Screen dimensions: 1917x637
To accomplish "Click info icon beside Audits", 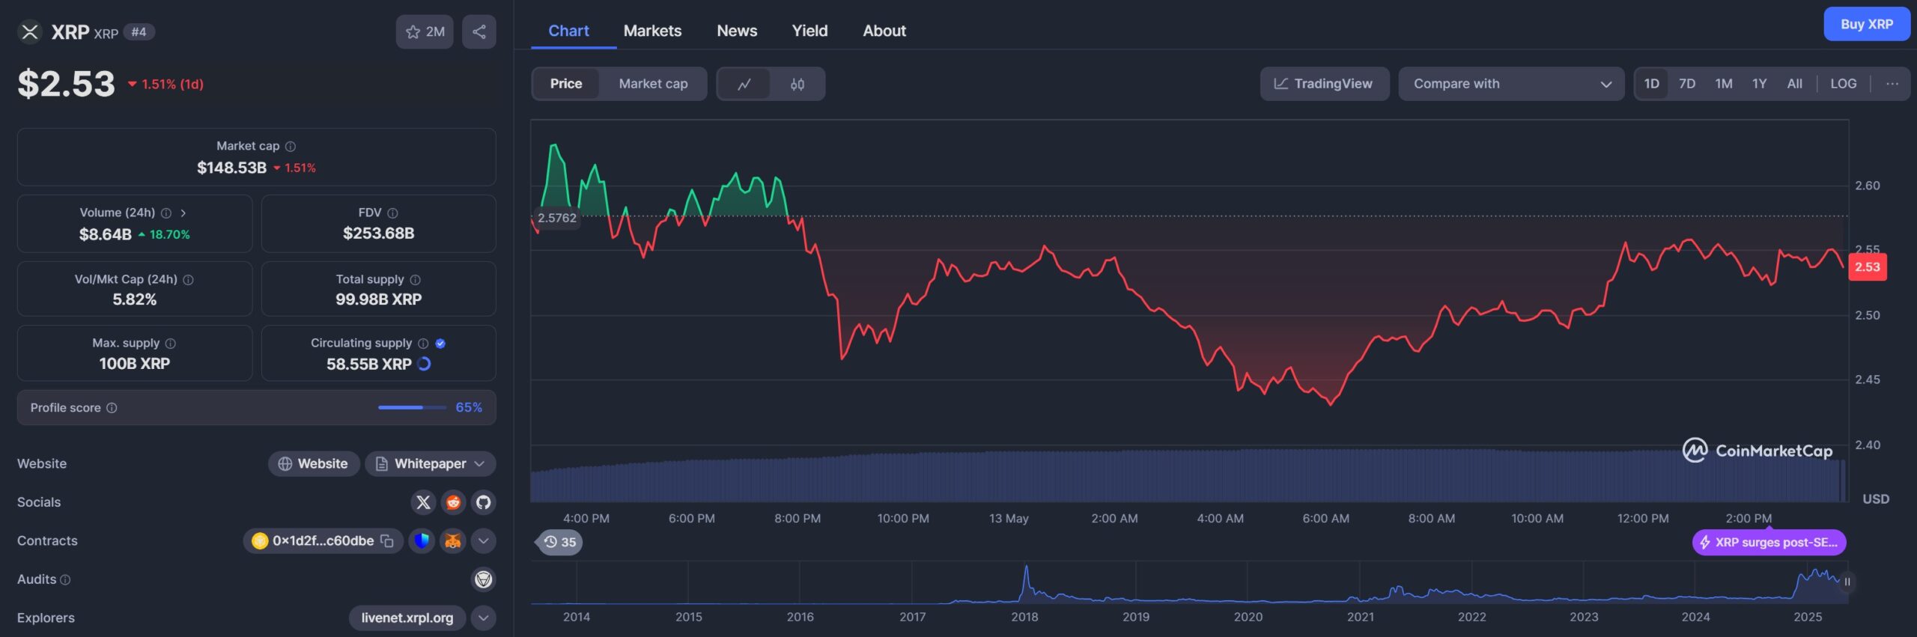I will pyautogui.click(x=65, y=579).
